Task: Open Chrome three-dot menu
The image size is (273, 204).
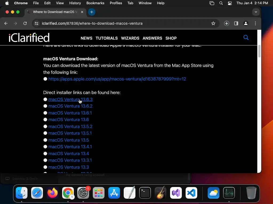Action: pos(255,23)
